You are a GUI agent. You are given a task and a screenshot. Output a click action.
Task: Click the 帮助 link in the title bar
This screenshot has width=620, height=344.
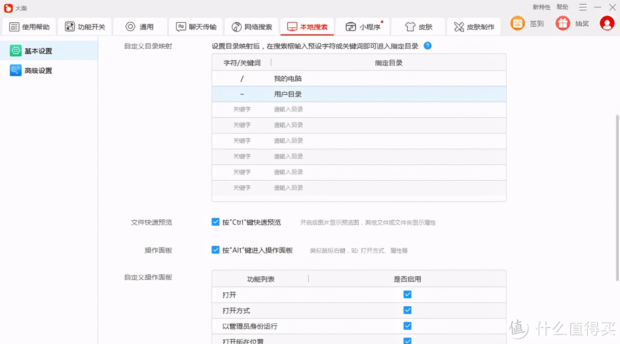[562, 7]
